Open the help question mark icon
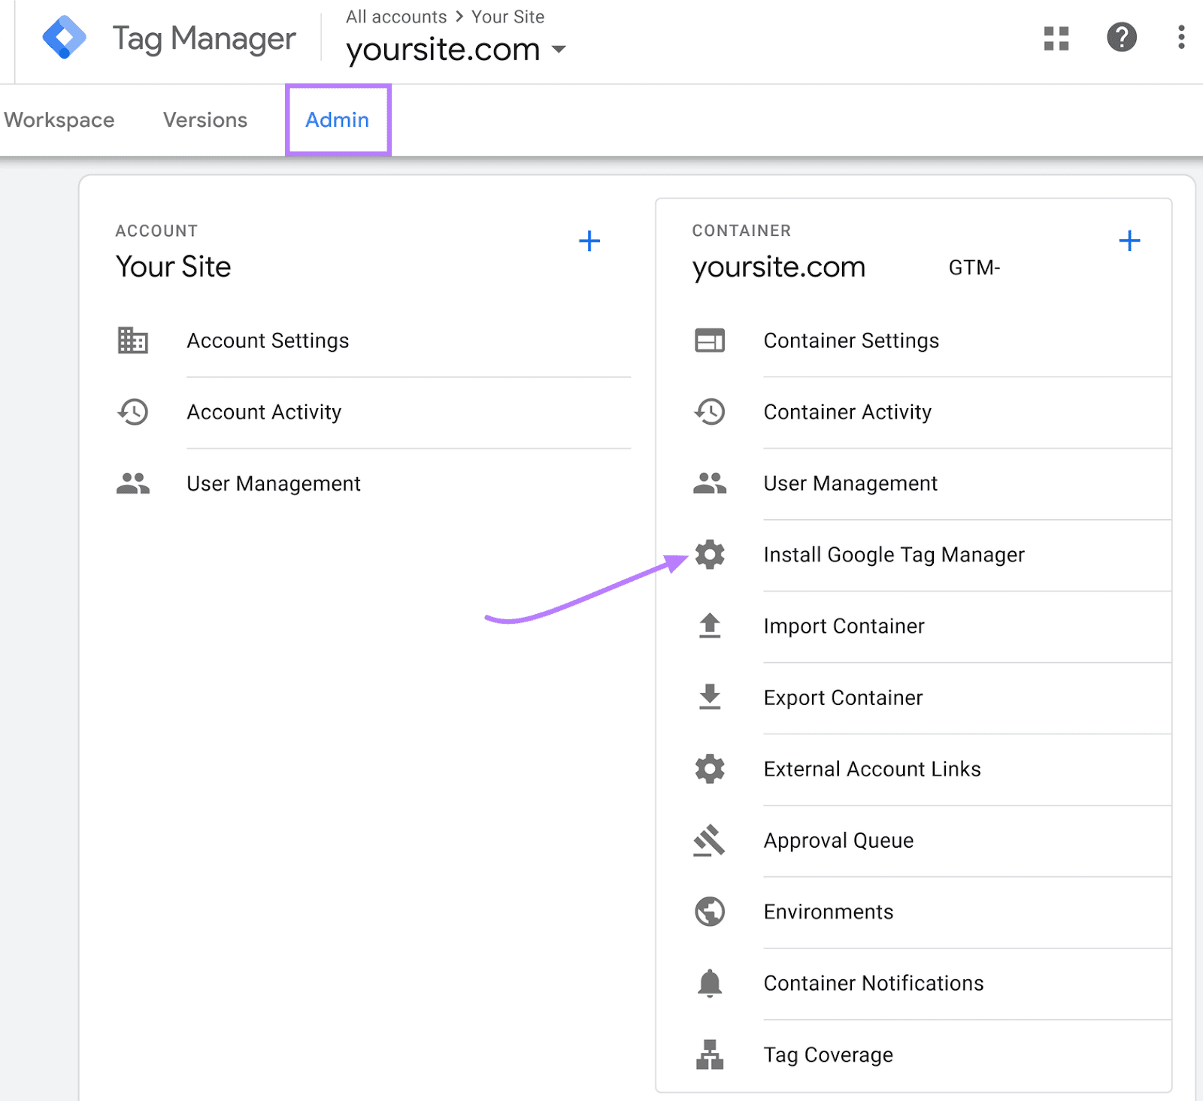The width and height of the screenshot is (1203, 1101). 1121,38
